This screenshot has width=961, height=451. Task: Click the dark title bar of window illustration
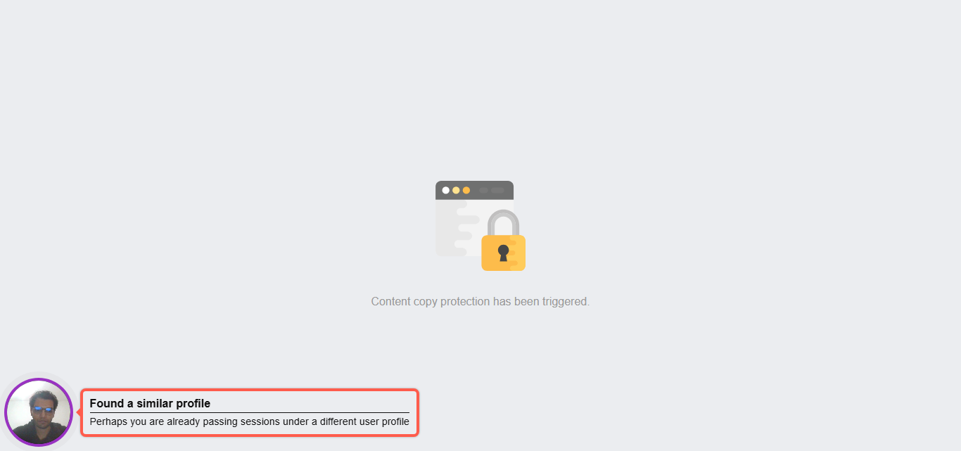pyautogui.click(x=474, y=190)
